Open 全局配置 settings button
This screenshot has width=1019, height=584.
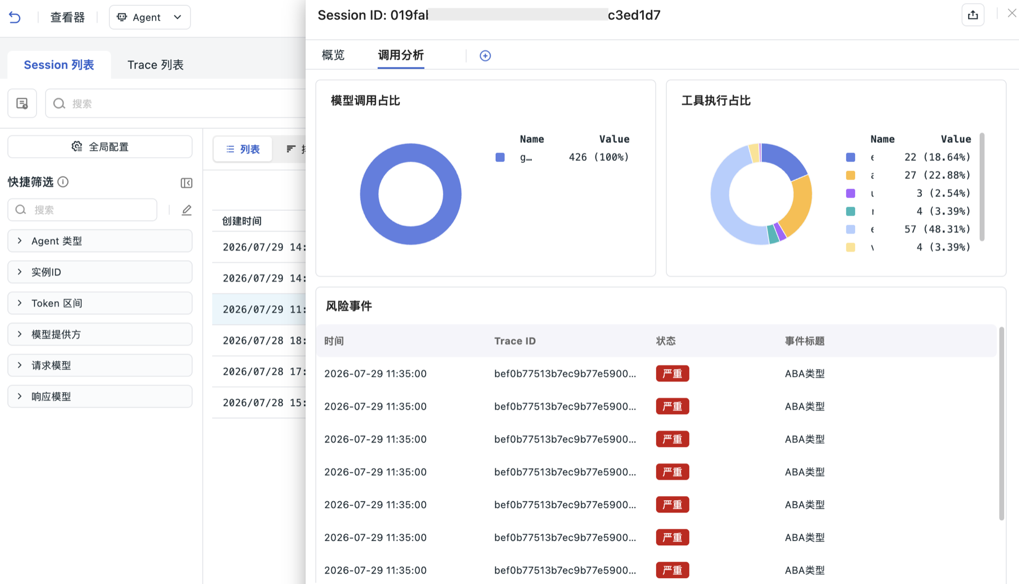[x=100, y=147]
